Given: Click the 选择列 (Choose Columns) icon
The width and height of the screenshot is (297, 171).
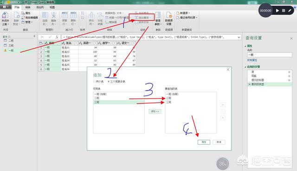Looking at the screenshot, I should (x=45, y=18).
